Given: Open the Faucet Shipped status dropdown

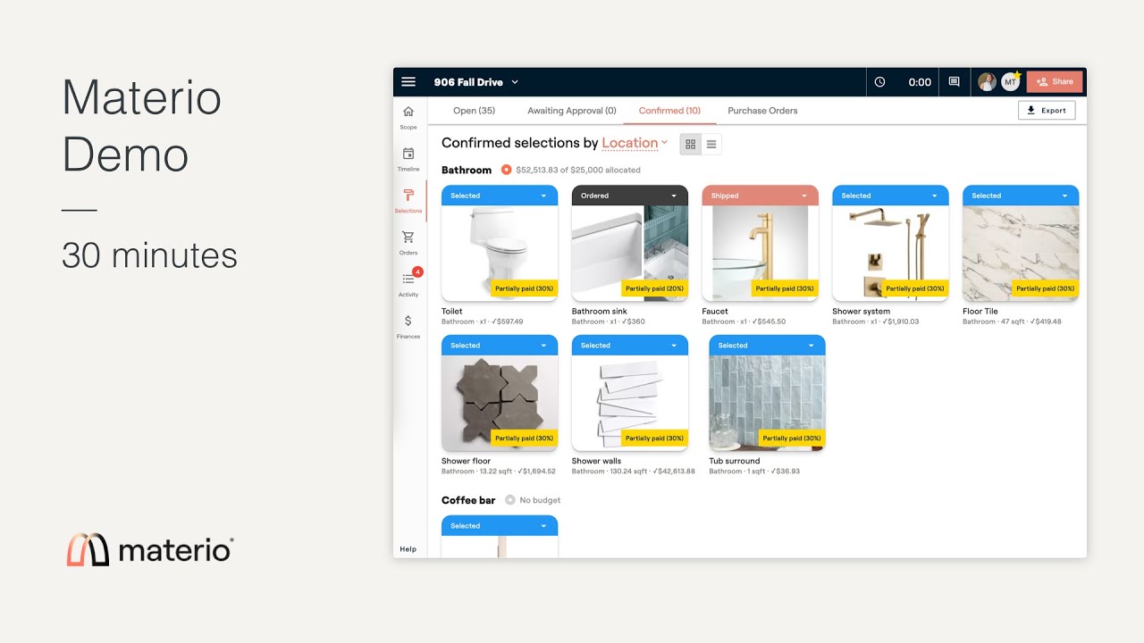Looking at the screenshot, I should [804, 196].
